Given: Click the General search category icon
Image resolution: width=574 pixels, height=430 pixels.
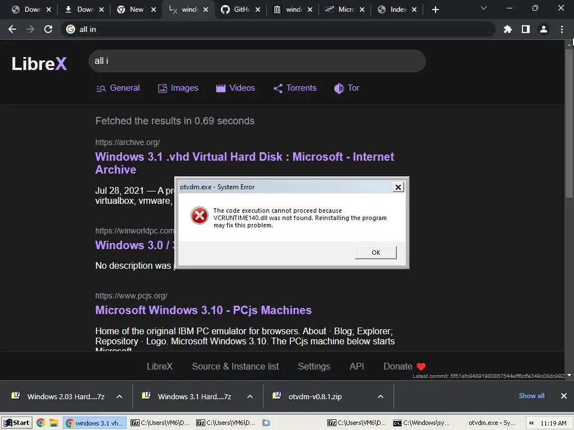Looking at the screenshot, I should 101,88.
